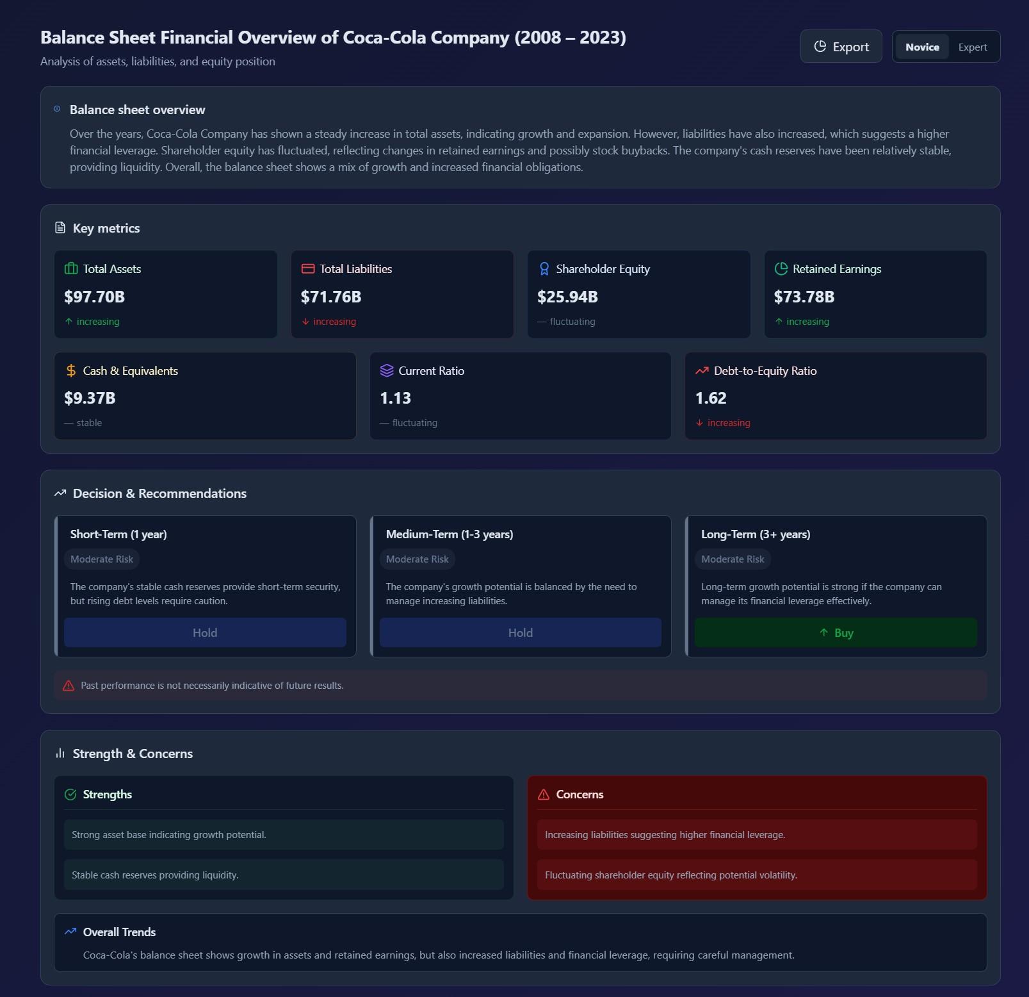Screen dimensions: 1029x997
Task: Click the Medium-Term Hold button
Action: click(x=520, y=632)
